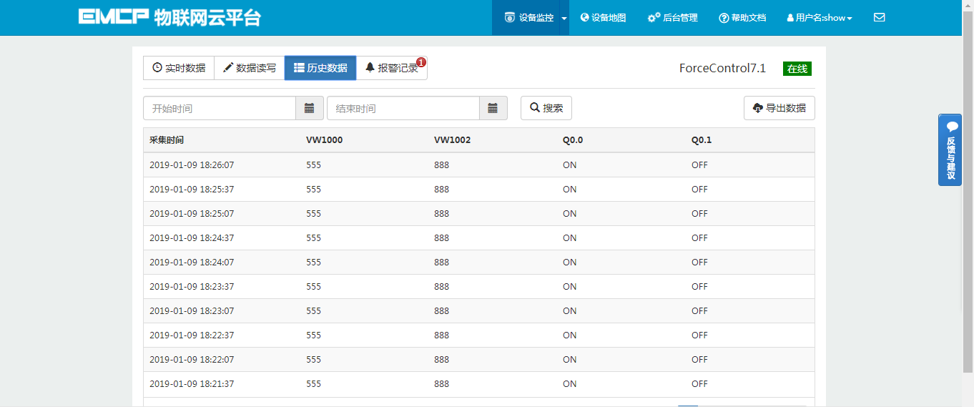Click the VW1002 column header

point(452,140)
